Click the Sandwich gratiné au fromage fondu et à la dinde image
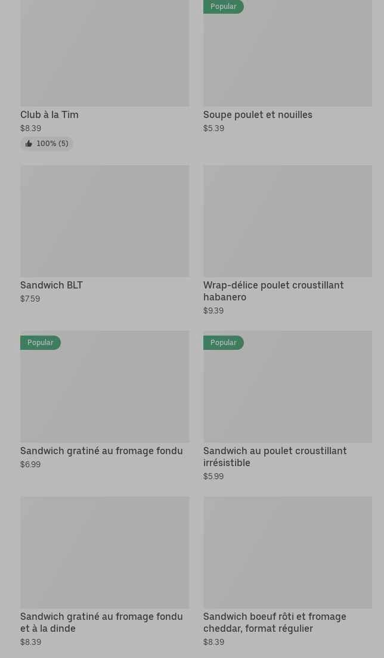The height and width of the screenshot is (658, 384). (x=104, y=552)
